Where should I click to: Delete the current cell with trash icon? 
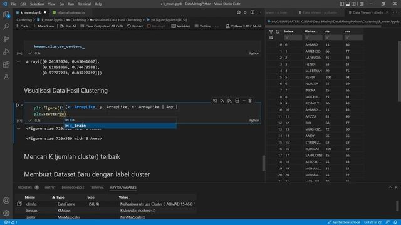(x=250, y=101)
